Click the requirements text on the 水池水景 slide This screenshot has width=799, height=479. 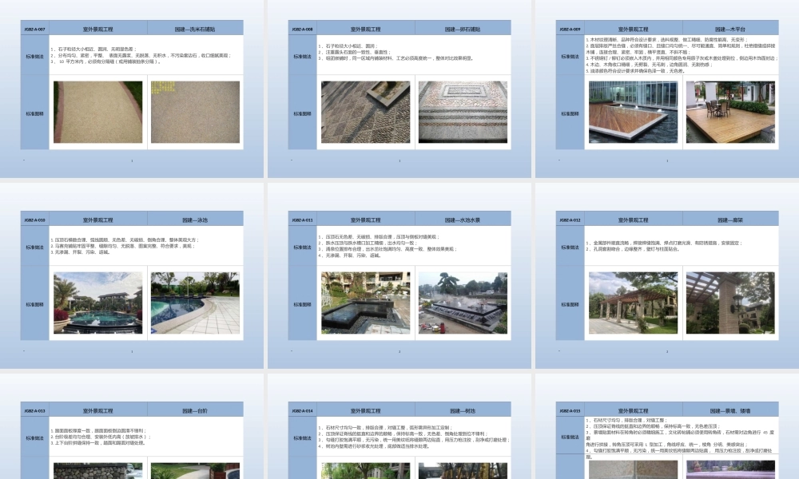click(x=388, y=246)
